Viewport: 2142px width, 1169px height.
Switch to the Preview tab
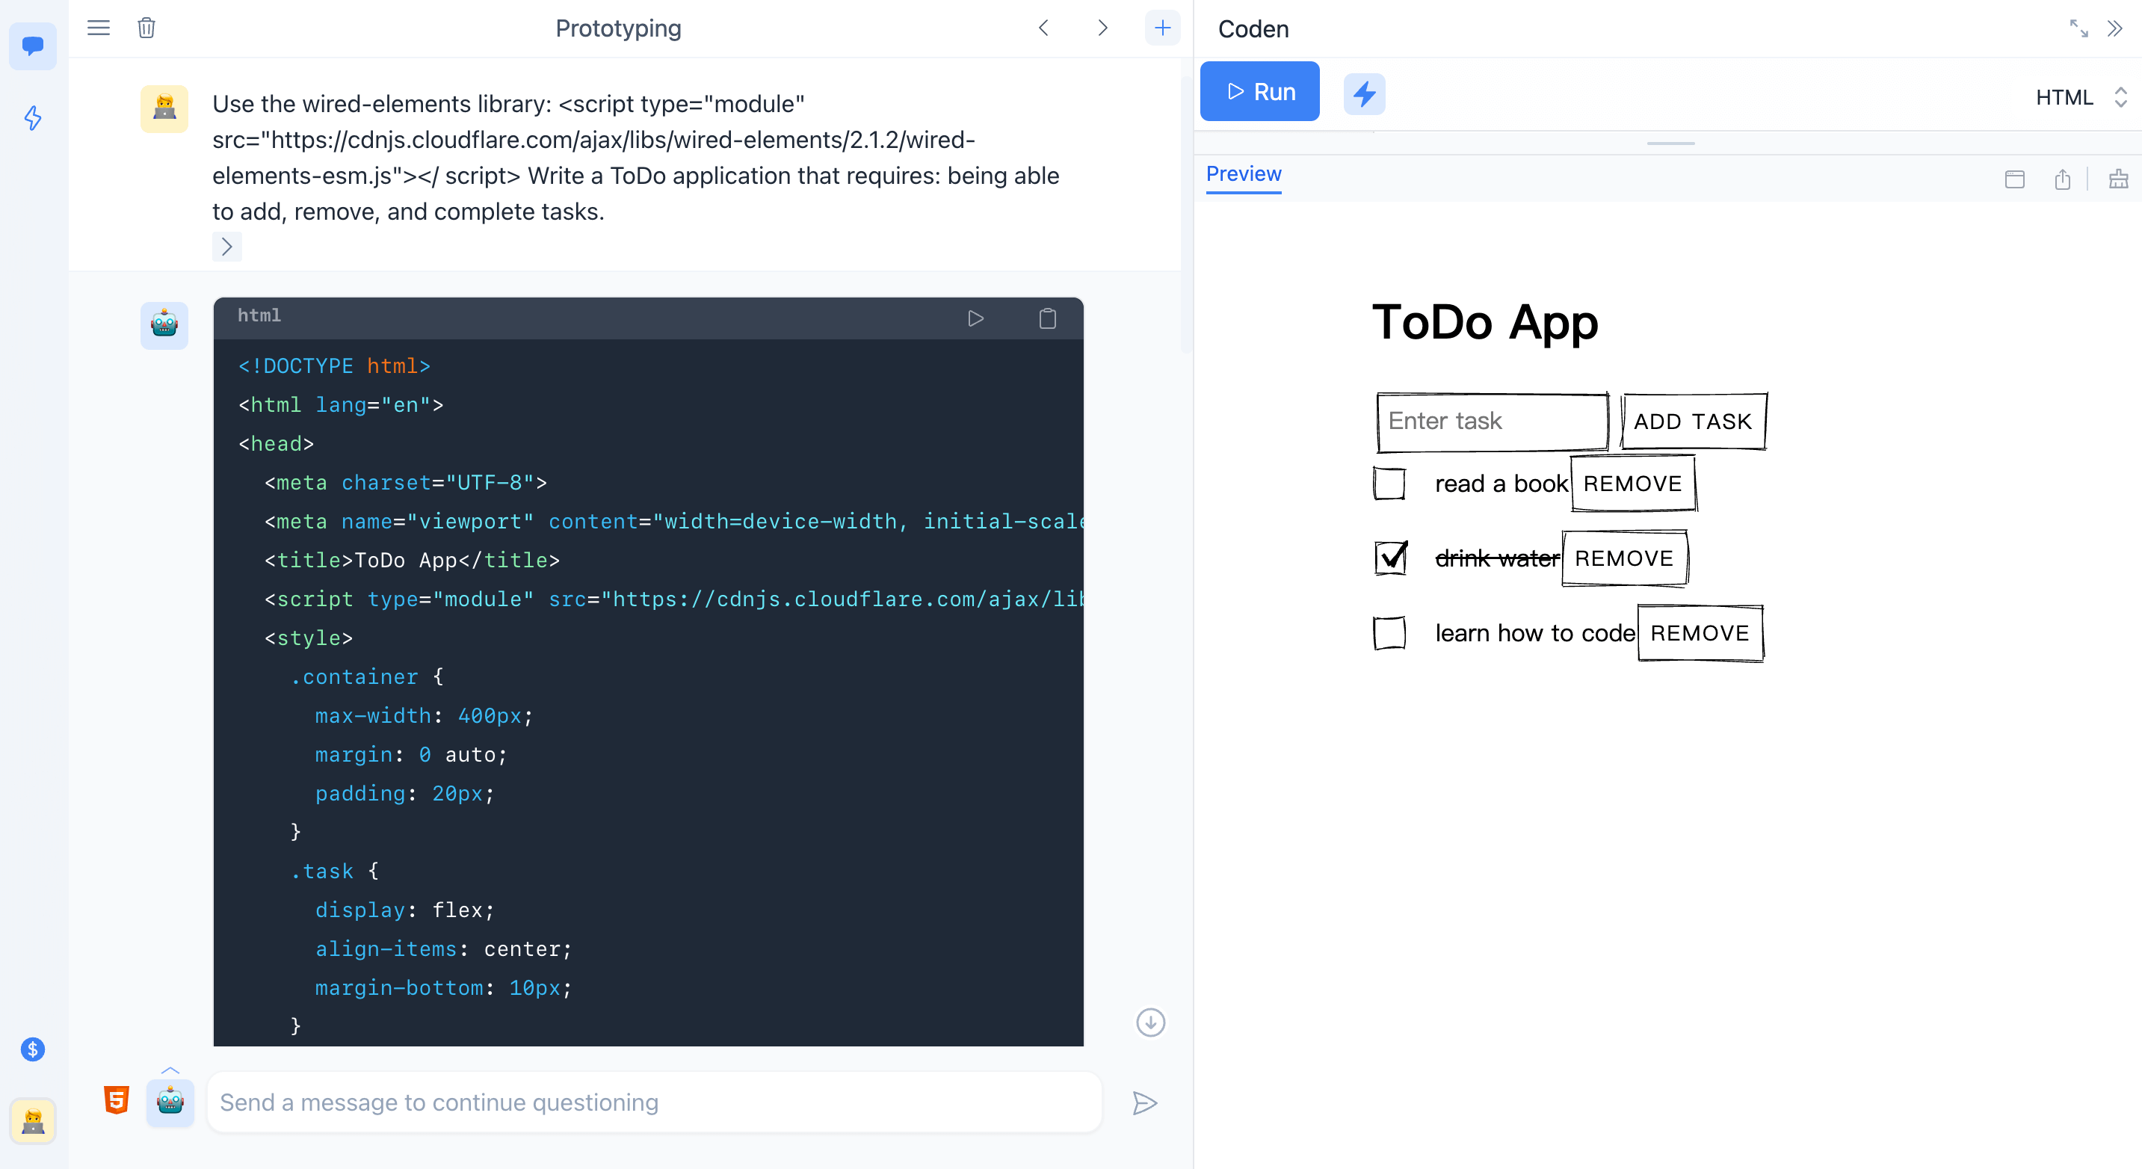1243,175
